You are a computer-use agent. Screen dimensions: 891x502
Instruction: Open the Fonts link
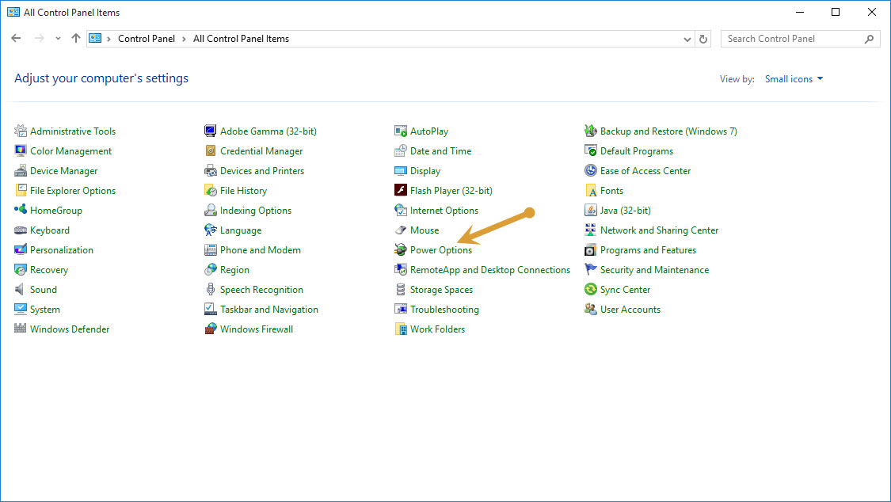[611, 191]
